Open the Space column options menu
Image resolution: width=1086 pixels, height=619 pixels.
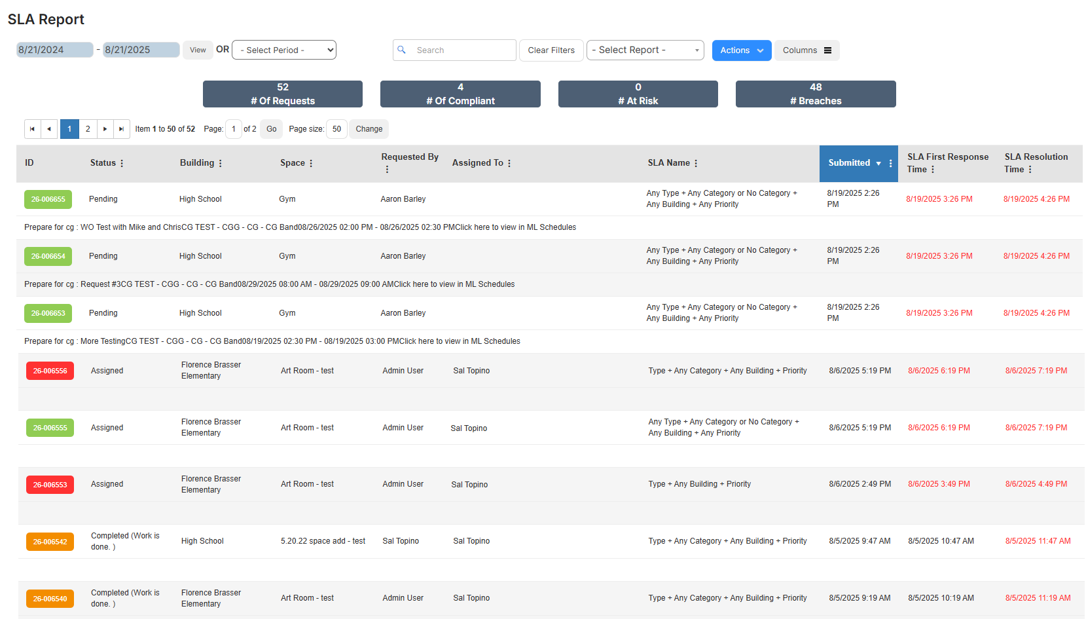[312, 163]
